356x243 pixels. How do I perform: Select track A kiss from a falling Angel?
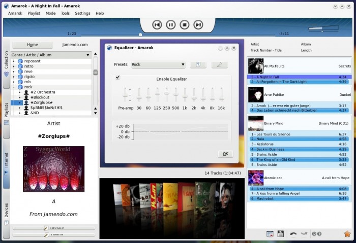pyautogui.click(x=299, y=194)
